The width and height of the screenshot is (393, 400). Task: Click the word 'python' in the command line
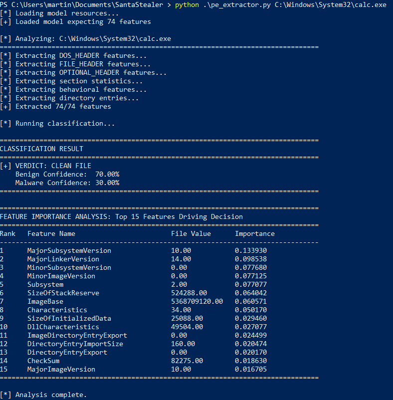(x=187, y=5)
